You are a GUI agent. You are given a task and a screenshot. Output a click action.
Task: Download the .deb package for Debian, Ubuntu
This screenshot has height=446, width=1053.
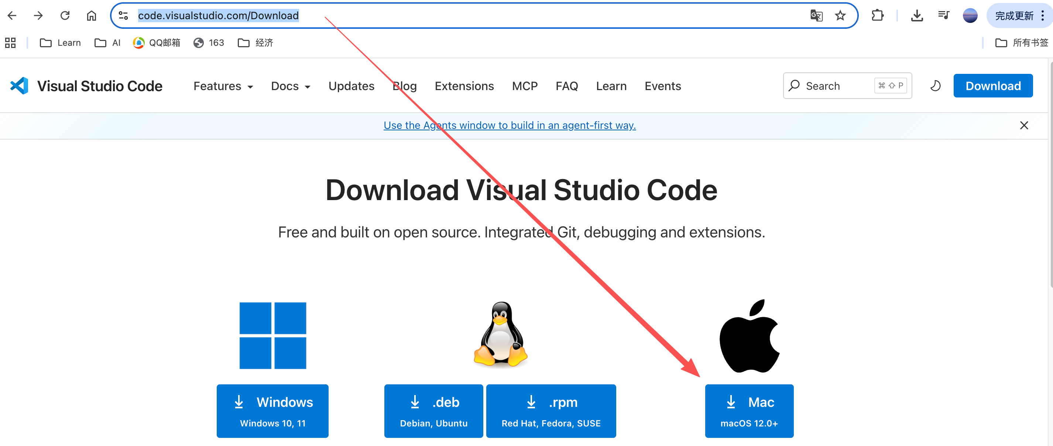click(x=433, y=411)
